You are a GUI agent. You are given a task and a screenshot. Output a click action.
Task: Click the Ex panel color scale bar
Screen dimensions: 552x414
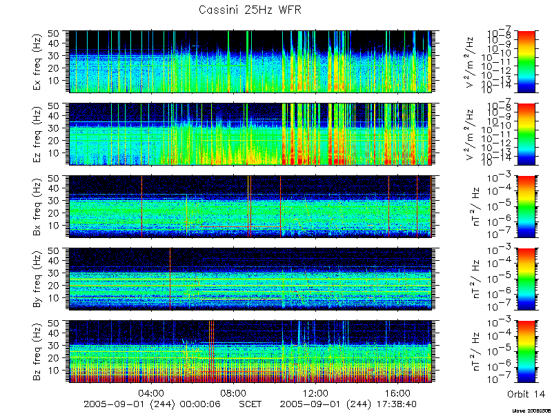tap(526, 61)
